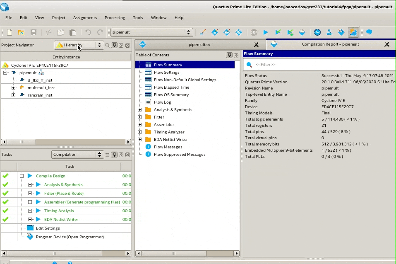Float the Tasks panel
The width and height of the screenshot is (396, 264).
(x=121, y=155)
